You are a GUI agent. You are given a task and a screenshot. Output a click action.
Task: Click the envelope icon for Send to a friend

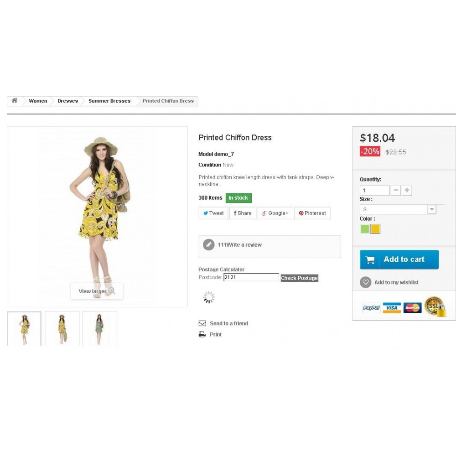pos(202,323)
